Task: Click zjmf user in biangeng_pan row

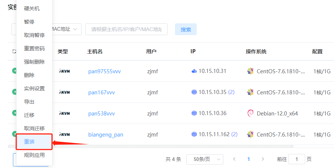Action: tap(152, 135)
